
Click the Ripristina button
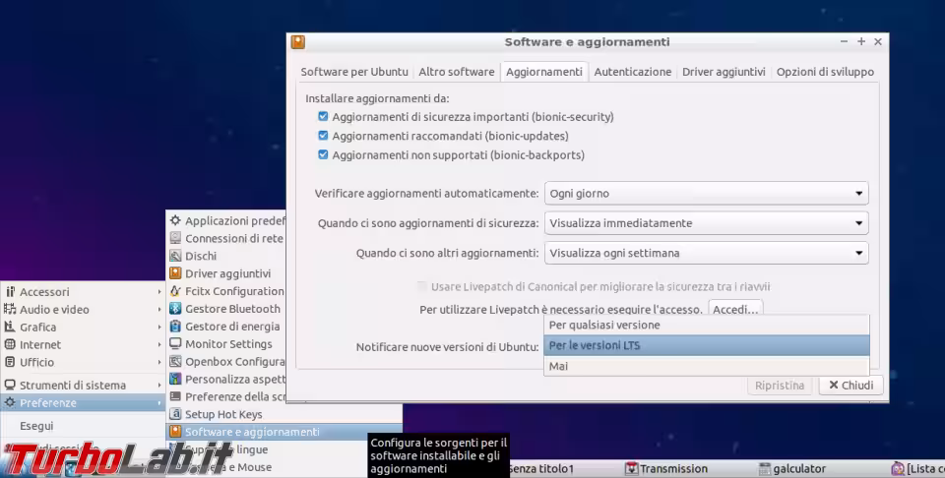[780, 386]
